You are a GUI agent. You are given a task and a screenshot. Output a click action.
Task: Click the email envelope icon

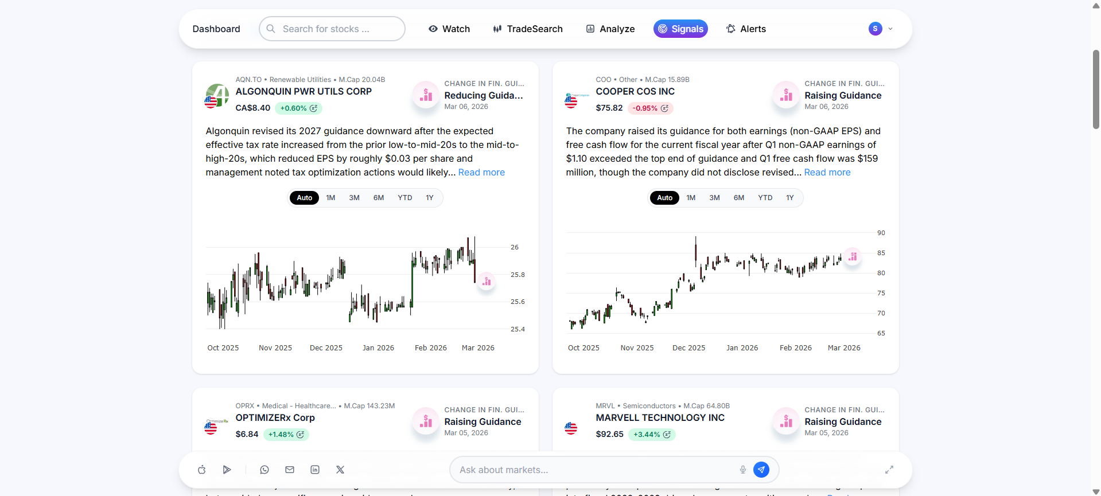(x=290, y=470)
